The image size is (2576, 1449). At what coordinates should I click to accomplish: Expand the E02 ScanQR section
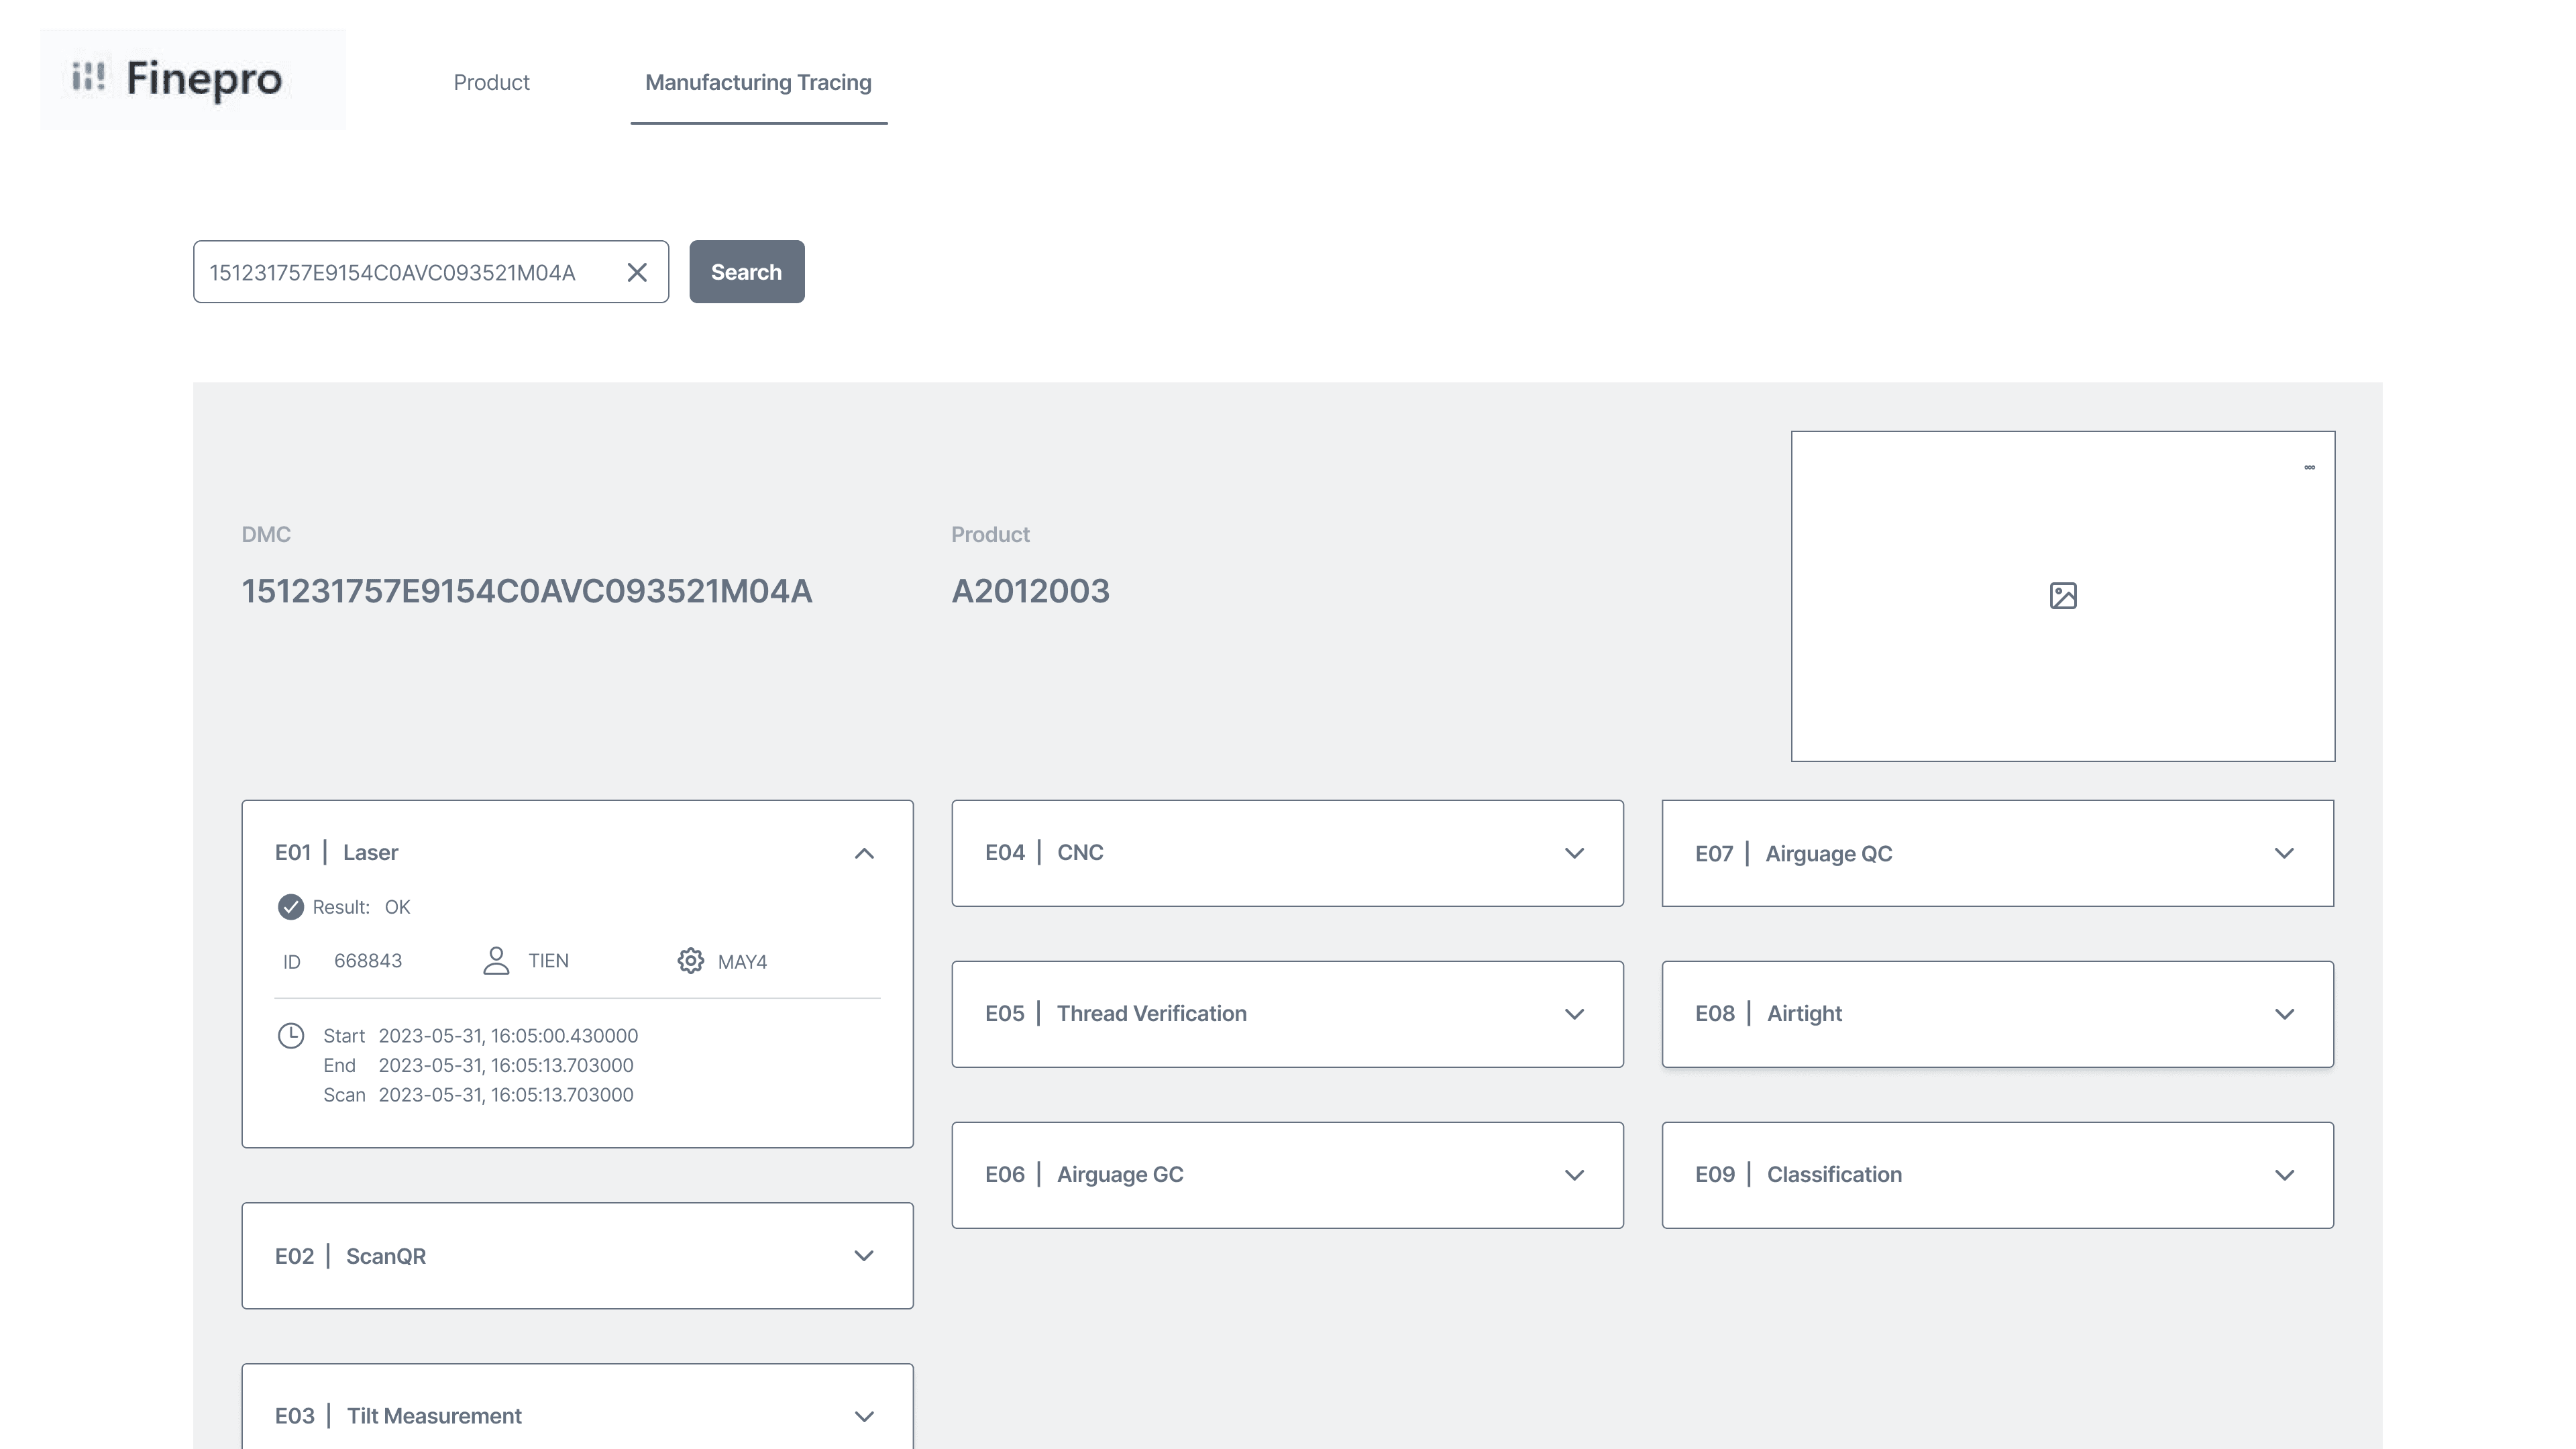(864, 1256)
